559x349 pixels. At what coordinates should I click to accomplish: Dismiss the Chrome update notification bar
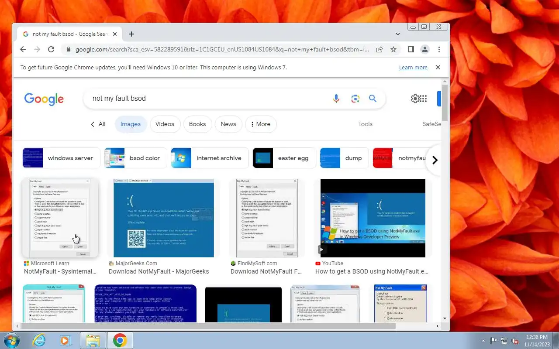pos(438,67)
